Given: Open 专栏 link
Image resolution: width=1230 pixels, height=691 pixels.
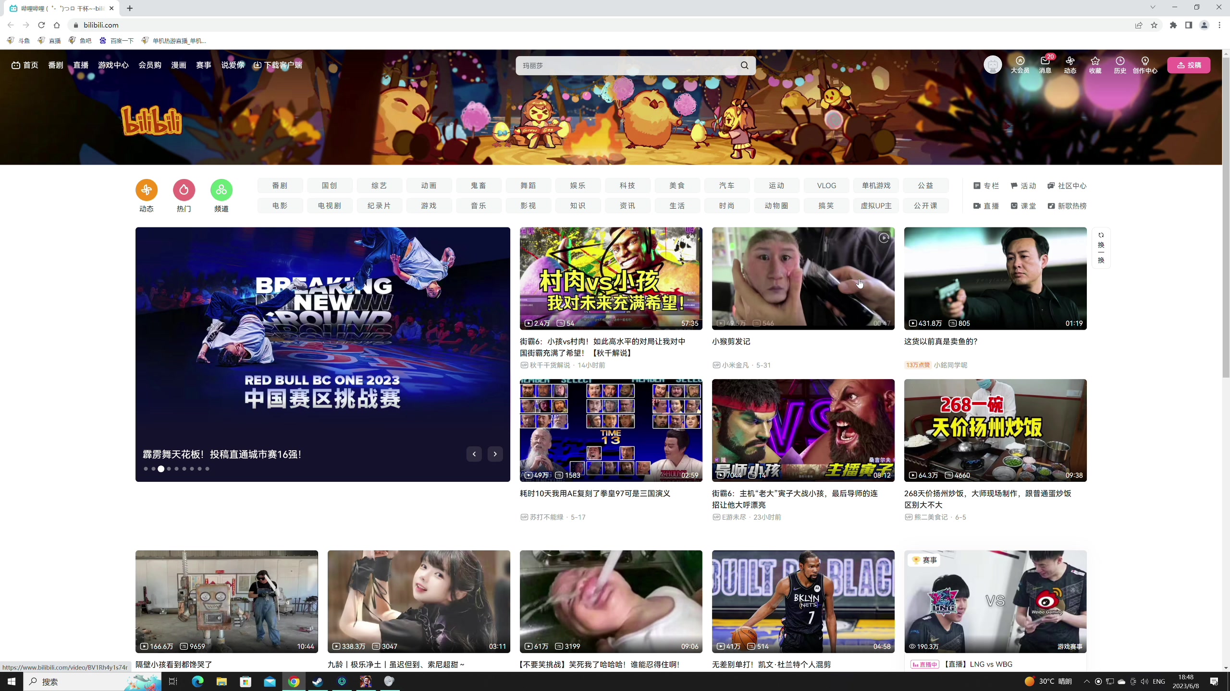Looking at the screenshot, I should point(986,186).
